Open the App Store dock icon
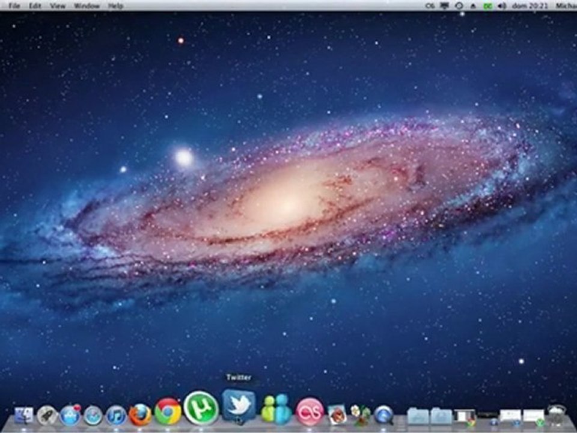Viewport: 577px width, 433px height. tap(70, 416)
